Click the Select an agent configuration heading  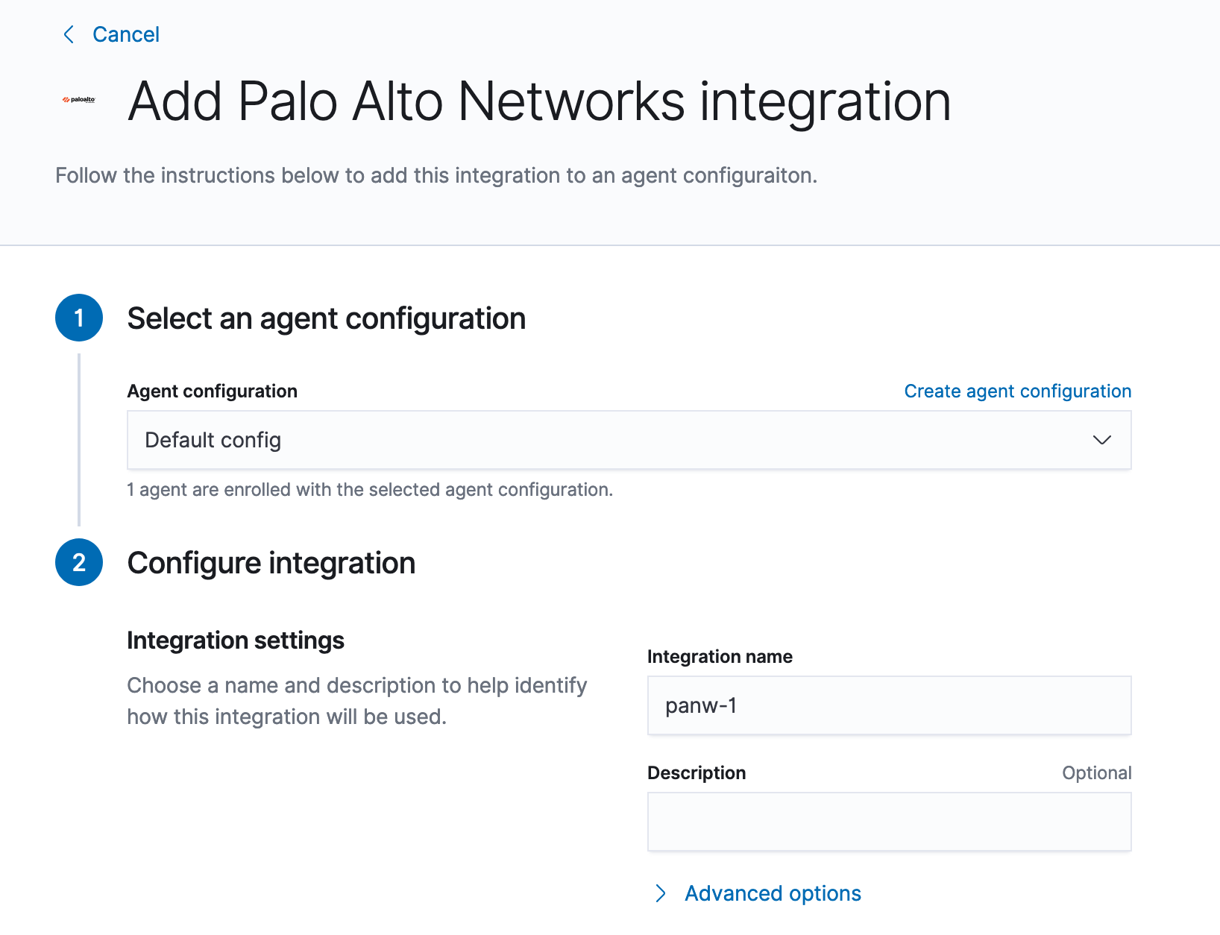click(327, 318)
